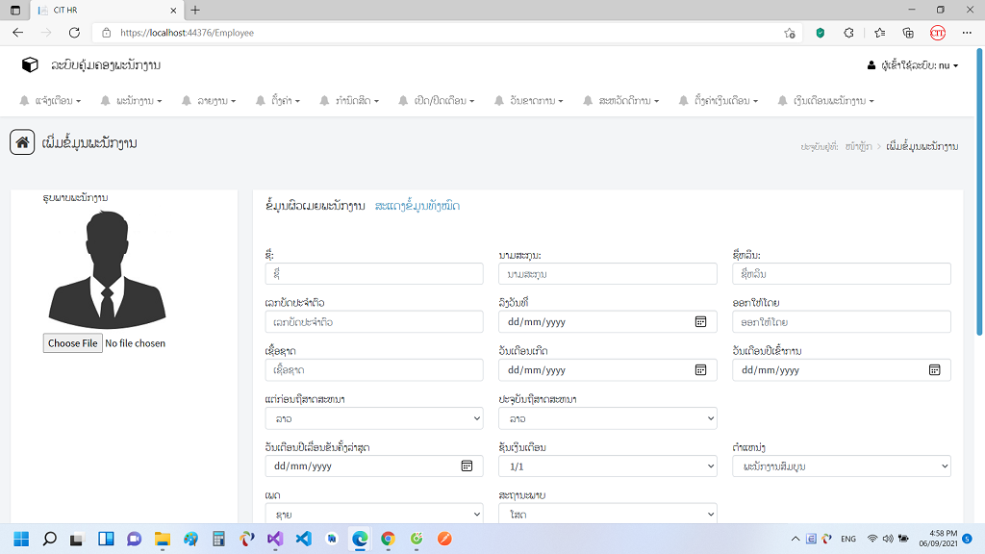Screen dimensions: 985x554
Task: Open Visual Studio Code from taskbar
Action: coord(303,539)
